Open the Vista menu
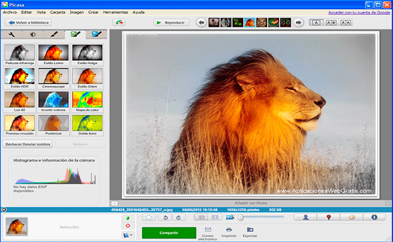The width and height of the screenshot is (393, 242). tap(41, 12)
